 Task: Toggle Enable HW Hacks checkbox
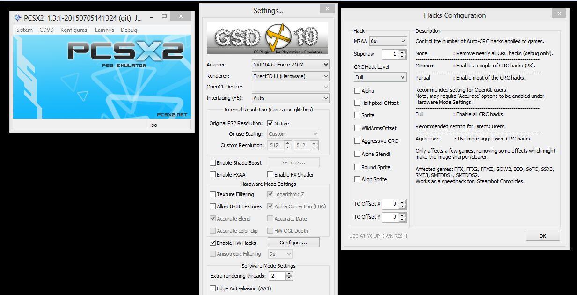click(x=213, y=243)
